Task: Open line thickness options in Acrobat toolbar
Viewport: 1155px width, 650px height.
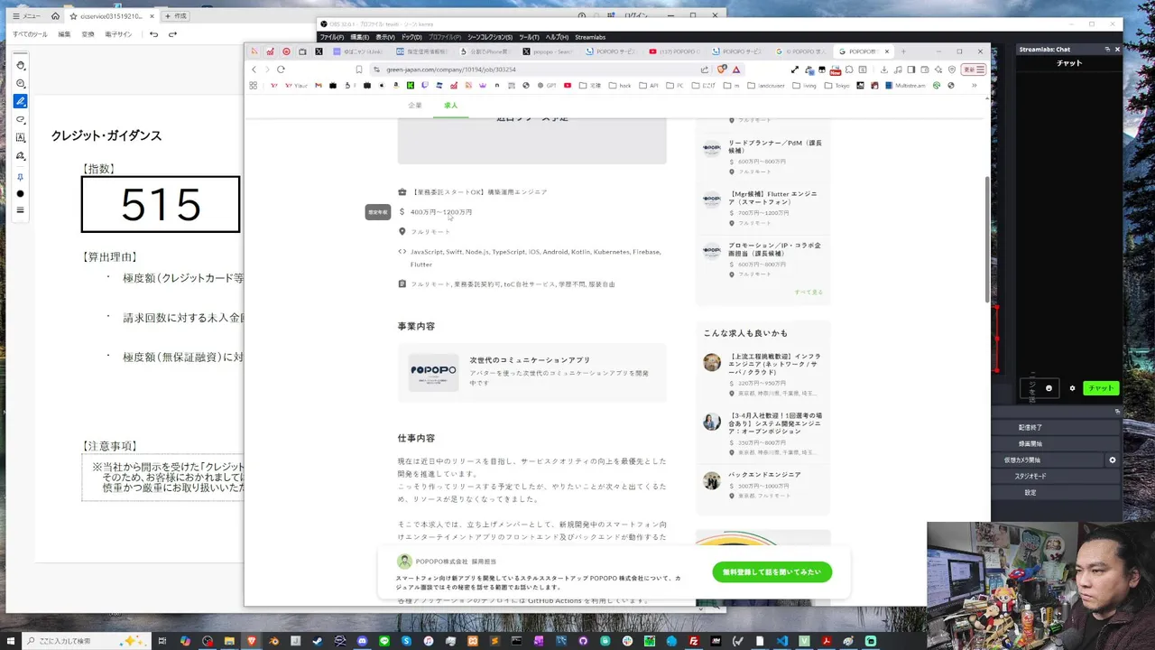Action: (21, 210)
